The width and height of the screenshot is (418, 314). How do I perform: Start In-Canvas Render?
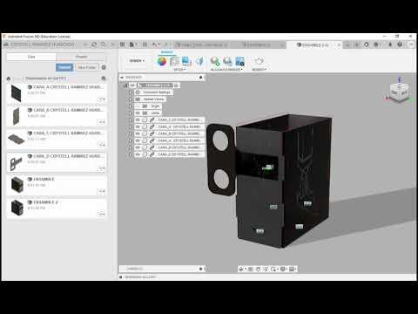click(x=215, y=61)
